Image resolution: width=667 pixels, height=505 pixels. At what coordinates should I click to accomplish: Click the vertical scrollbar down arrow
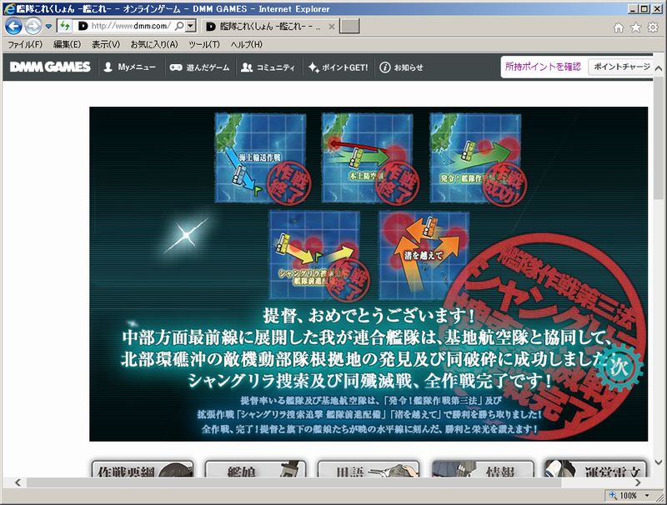point(658,462)
